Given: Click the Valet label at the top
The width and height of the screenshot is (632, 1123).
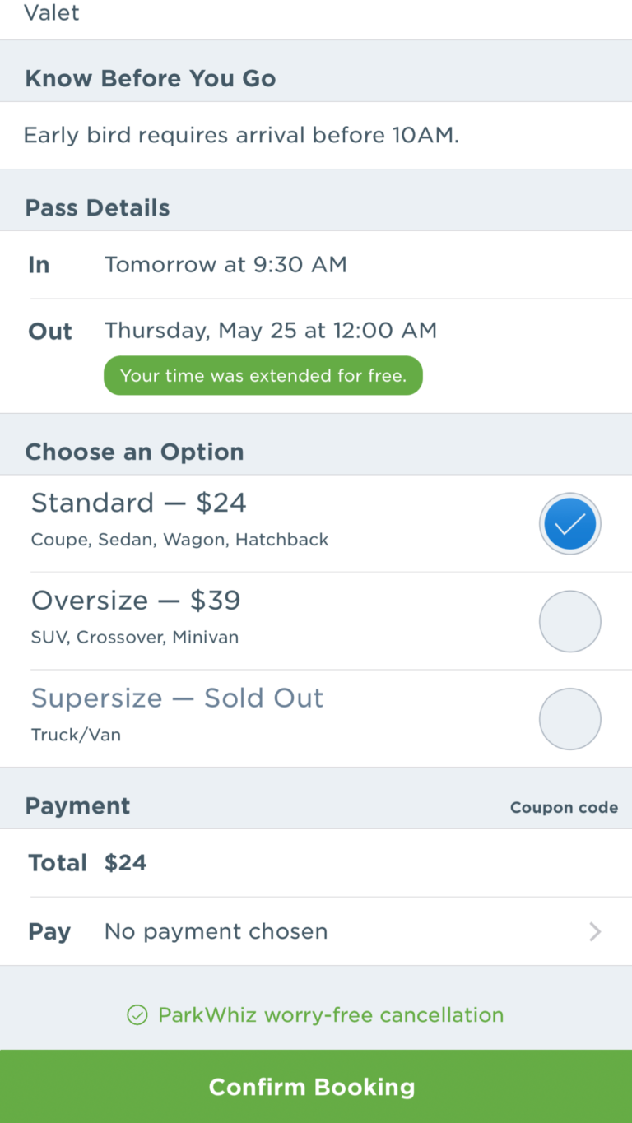Looking at the screenshot, I should pyautogui.click(x=52, y=12).
